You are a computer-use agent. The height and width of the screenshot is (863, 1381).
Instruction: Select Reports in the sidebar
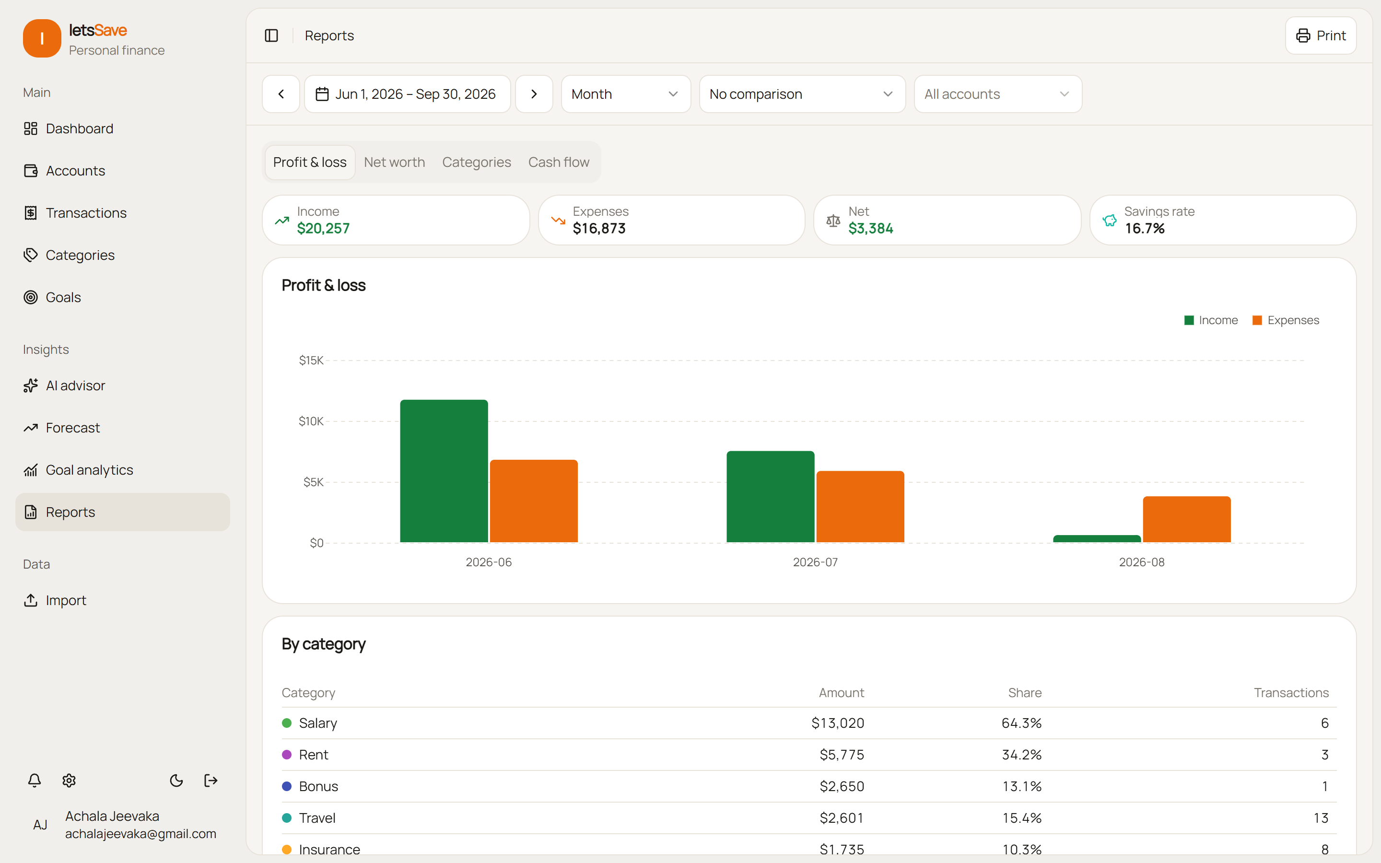click(x=123, y=512)
